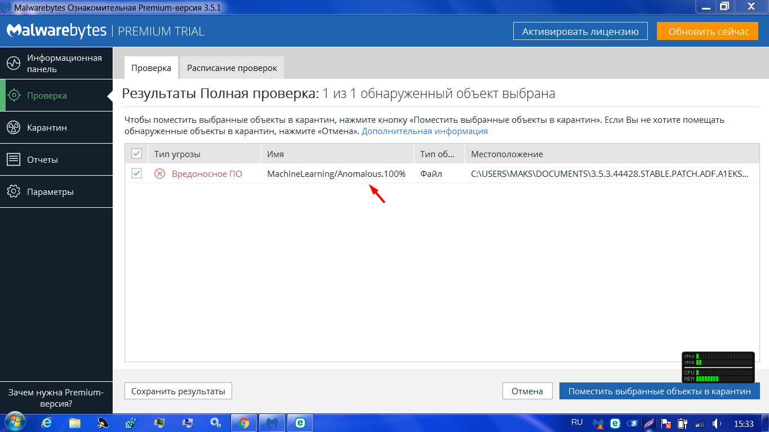Click the black speaker icon on taskbar
769x432 pixels.
click(x=103, y=422)
